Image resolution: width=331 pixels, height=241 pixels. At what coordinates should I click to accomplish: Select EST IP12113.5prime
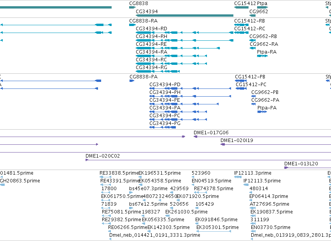262,181
